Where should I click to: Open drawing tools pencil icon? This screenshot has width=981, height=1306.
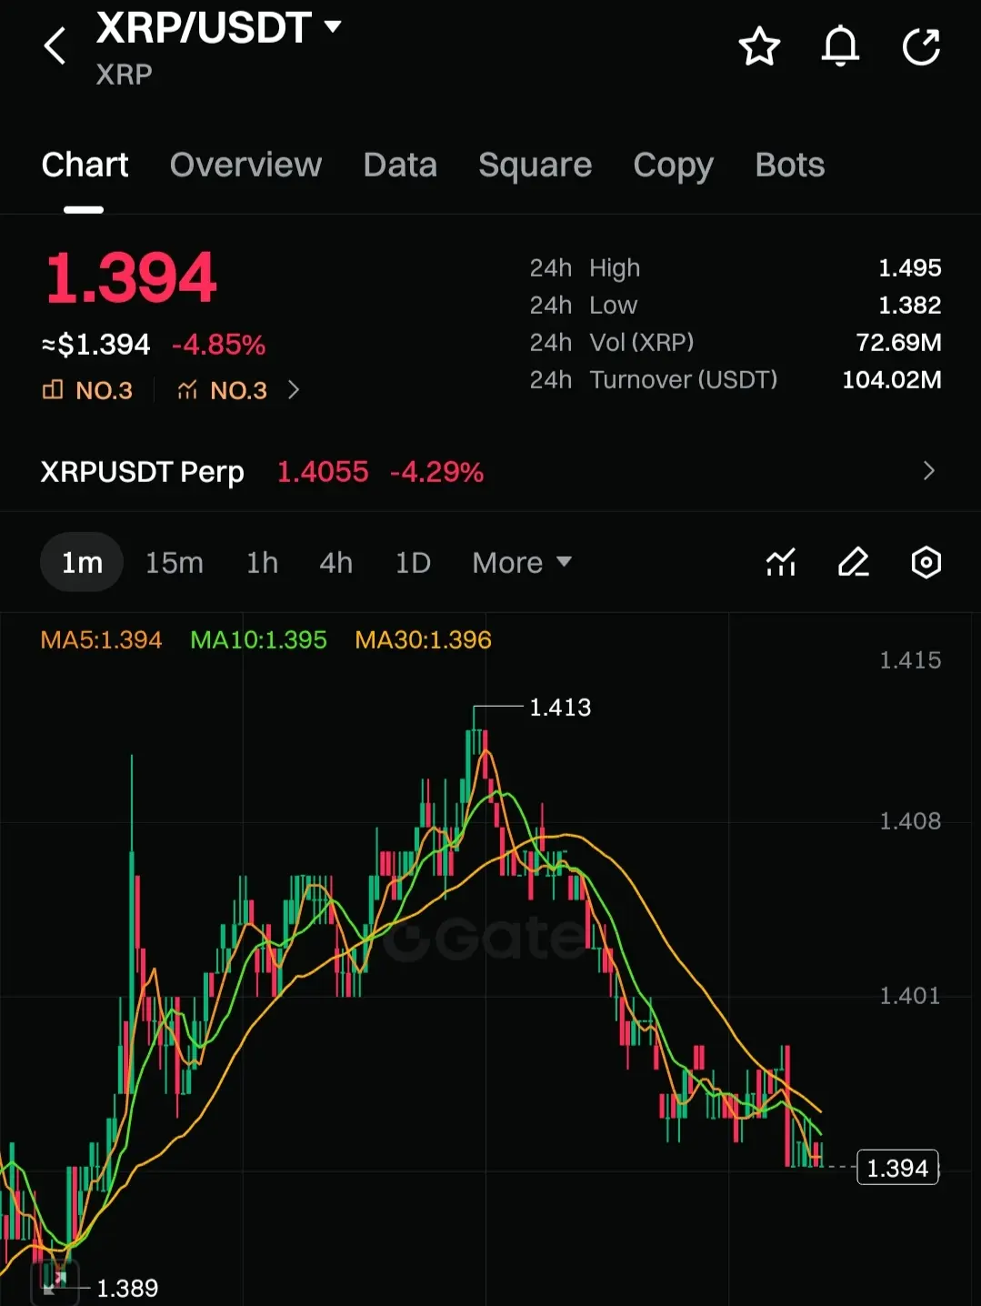pyautogui.click(x=853, y=562)
